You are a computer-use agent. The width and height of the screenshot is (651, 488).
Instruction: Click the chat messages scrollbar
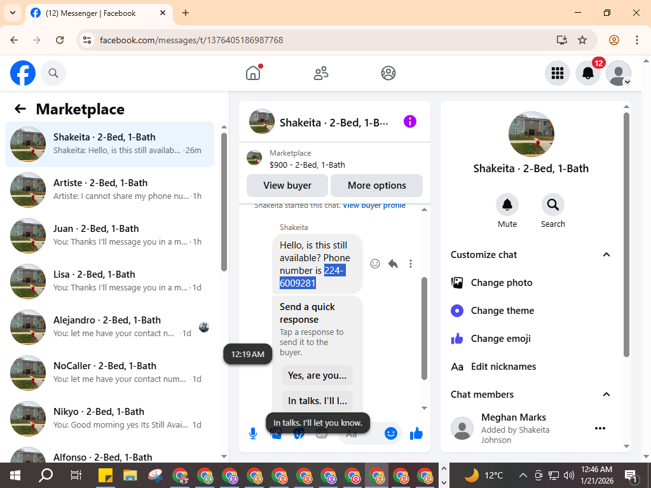click(x=424, y=328)
